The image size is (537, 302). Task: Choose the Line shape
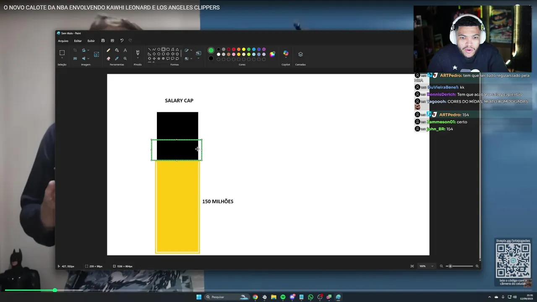(x=149, y=49)
